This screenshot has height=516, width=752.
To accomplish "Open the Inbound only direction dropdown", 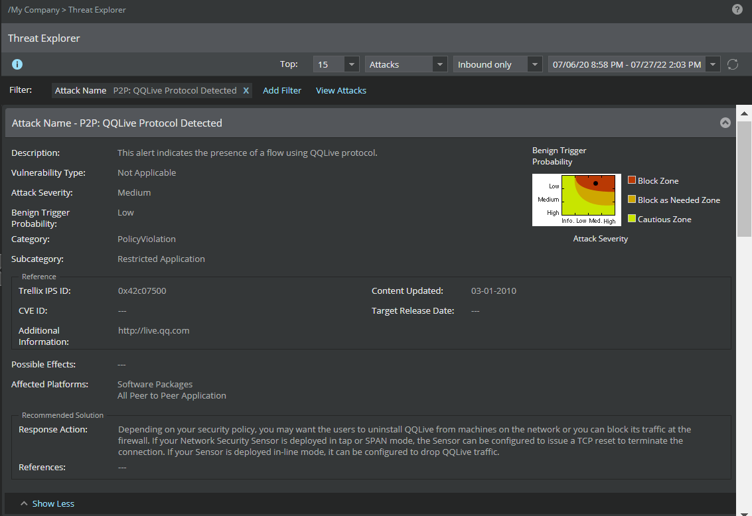I will click(498, 64).
